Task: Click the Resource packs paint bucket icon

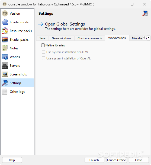Action: click(5, 31)
